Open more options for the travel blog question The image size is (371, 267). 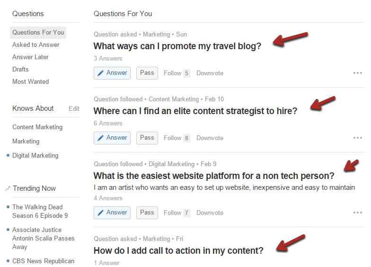(358, 73)
